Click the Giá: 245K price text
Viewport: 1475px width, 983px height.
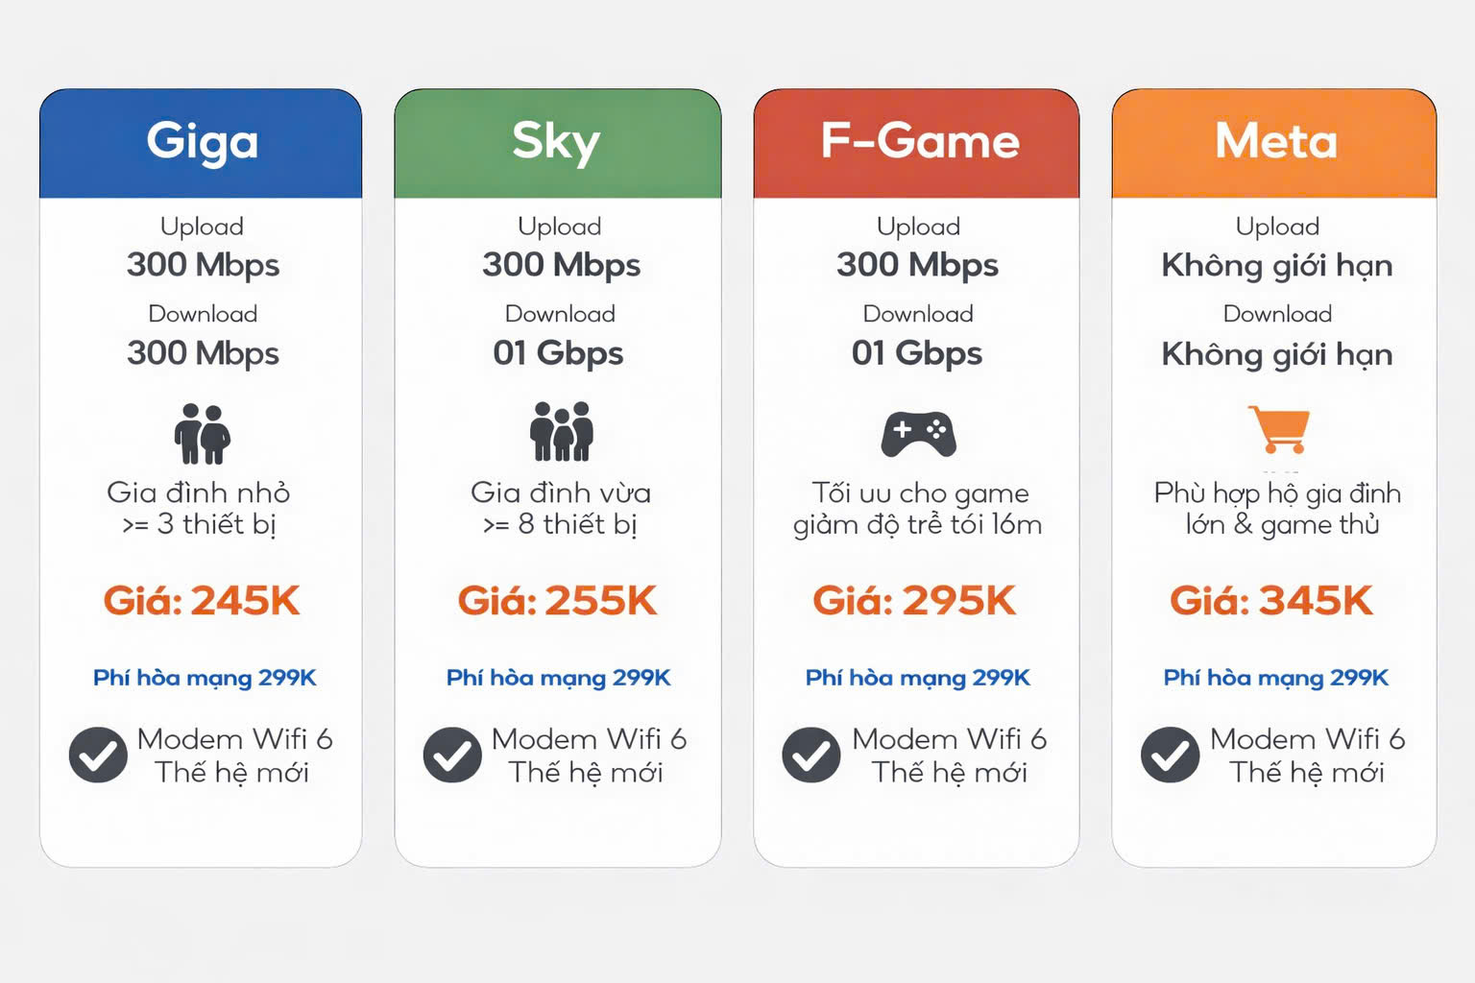pos(202,601)
